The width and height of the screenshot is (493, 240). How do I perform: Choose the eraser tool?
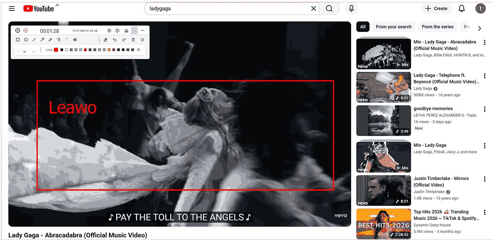(105, 40)
